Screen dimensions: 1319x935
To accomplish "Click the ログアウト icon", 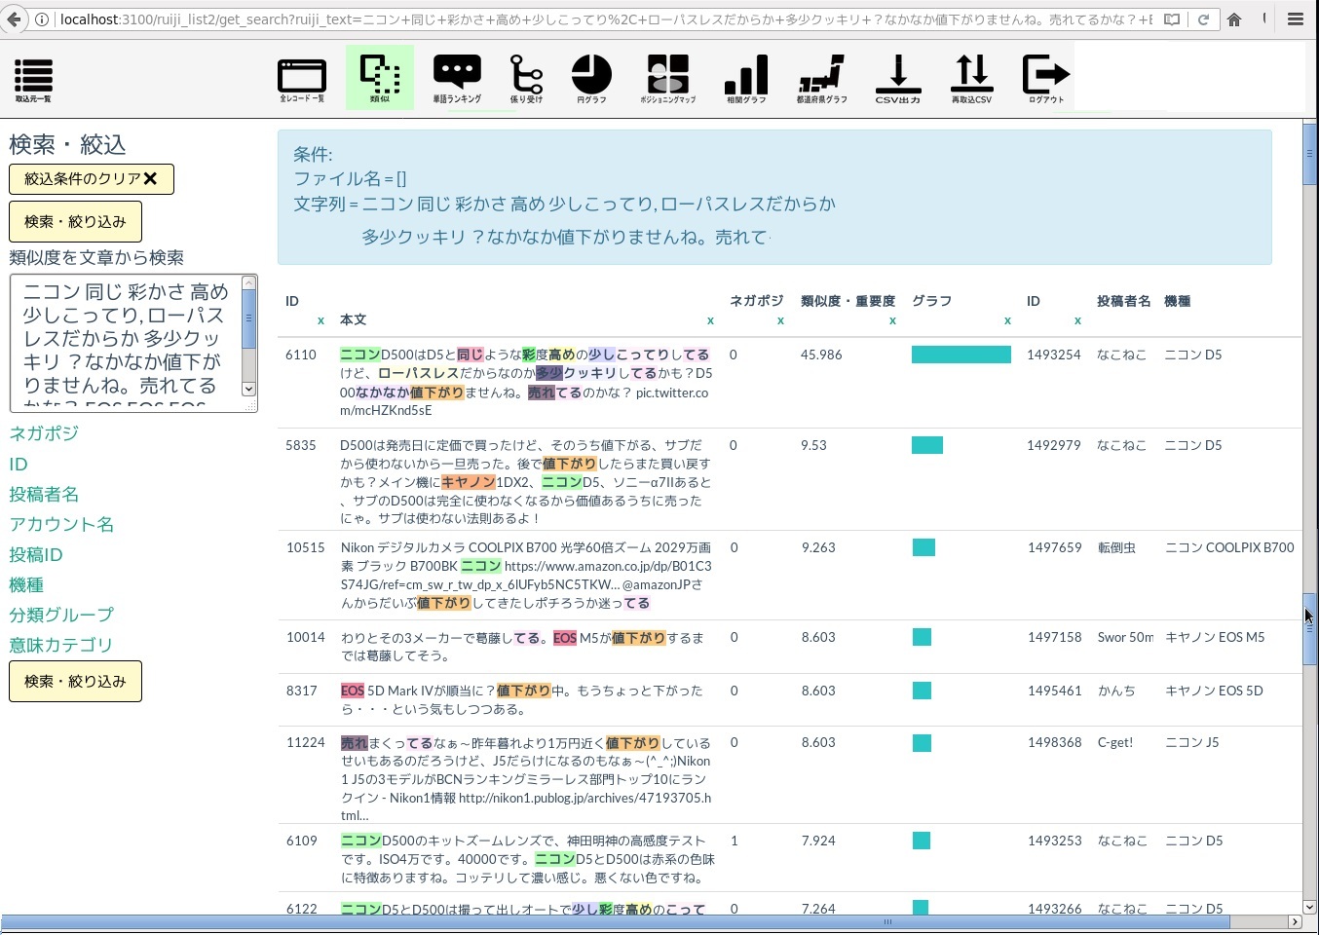I will pos(1046,78).
